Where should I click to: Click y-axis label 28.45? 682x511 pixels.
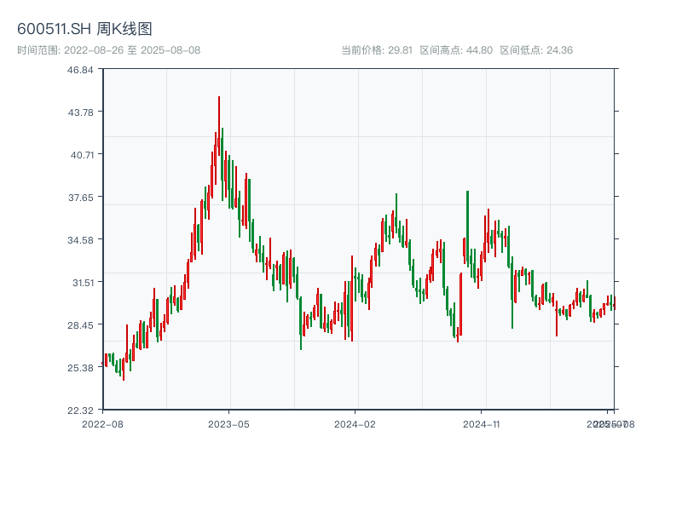click(x=80, y=325)
